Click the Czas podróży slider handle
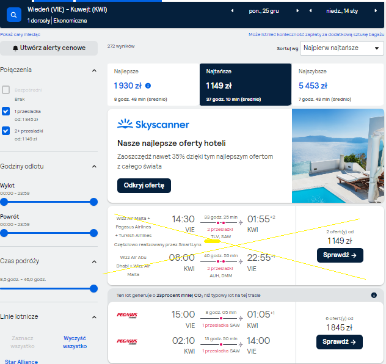This screenshot has height=364, width=386. coord(93,289)
